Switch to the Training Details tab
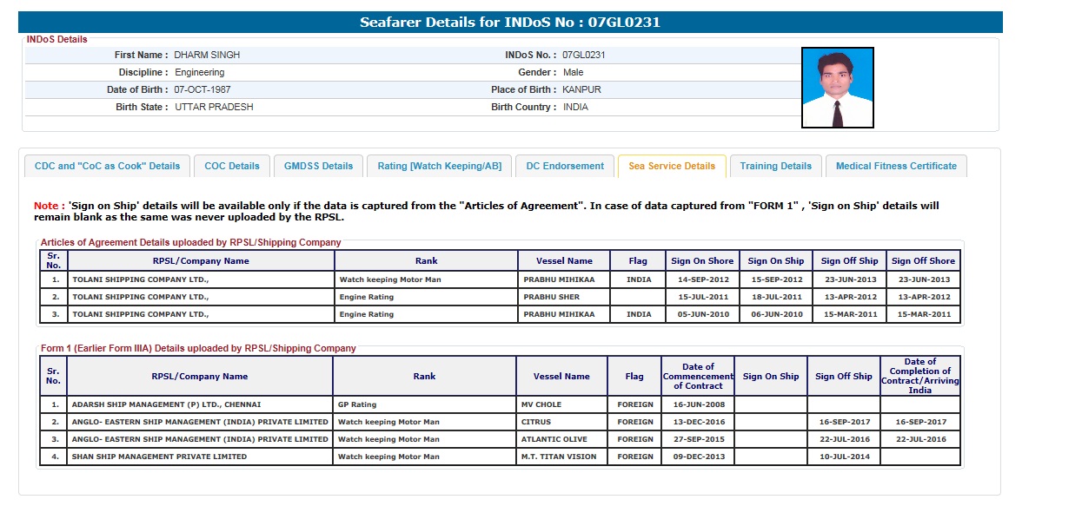Viewport: 1082px width, 506px height. pyautogui.click(x=775, y=166)
